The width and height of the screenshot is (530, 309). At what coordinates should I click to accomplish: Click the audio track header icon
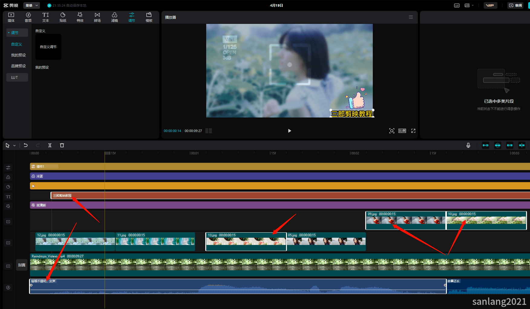tap(8, 288)
